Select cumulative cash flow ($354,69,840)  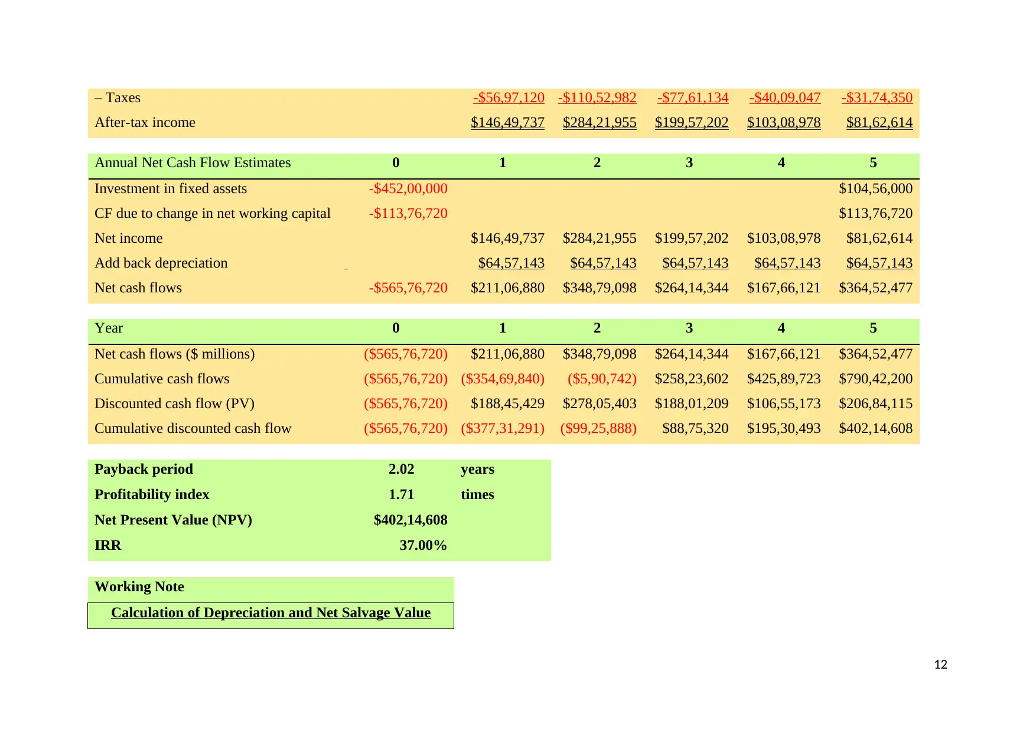coord(503,379)
